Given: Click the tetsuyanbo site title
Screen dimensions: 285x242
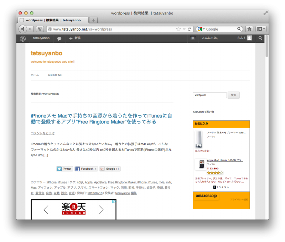Looking at the screenshot, I should click(47, 53).
